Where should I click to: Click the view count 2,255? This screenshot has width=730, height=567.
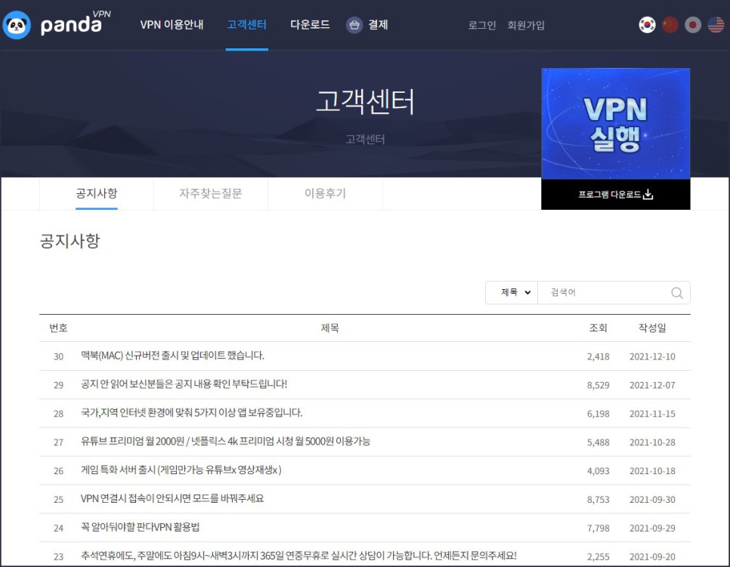[x=599, y=556]
